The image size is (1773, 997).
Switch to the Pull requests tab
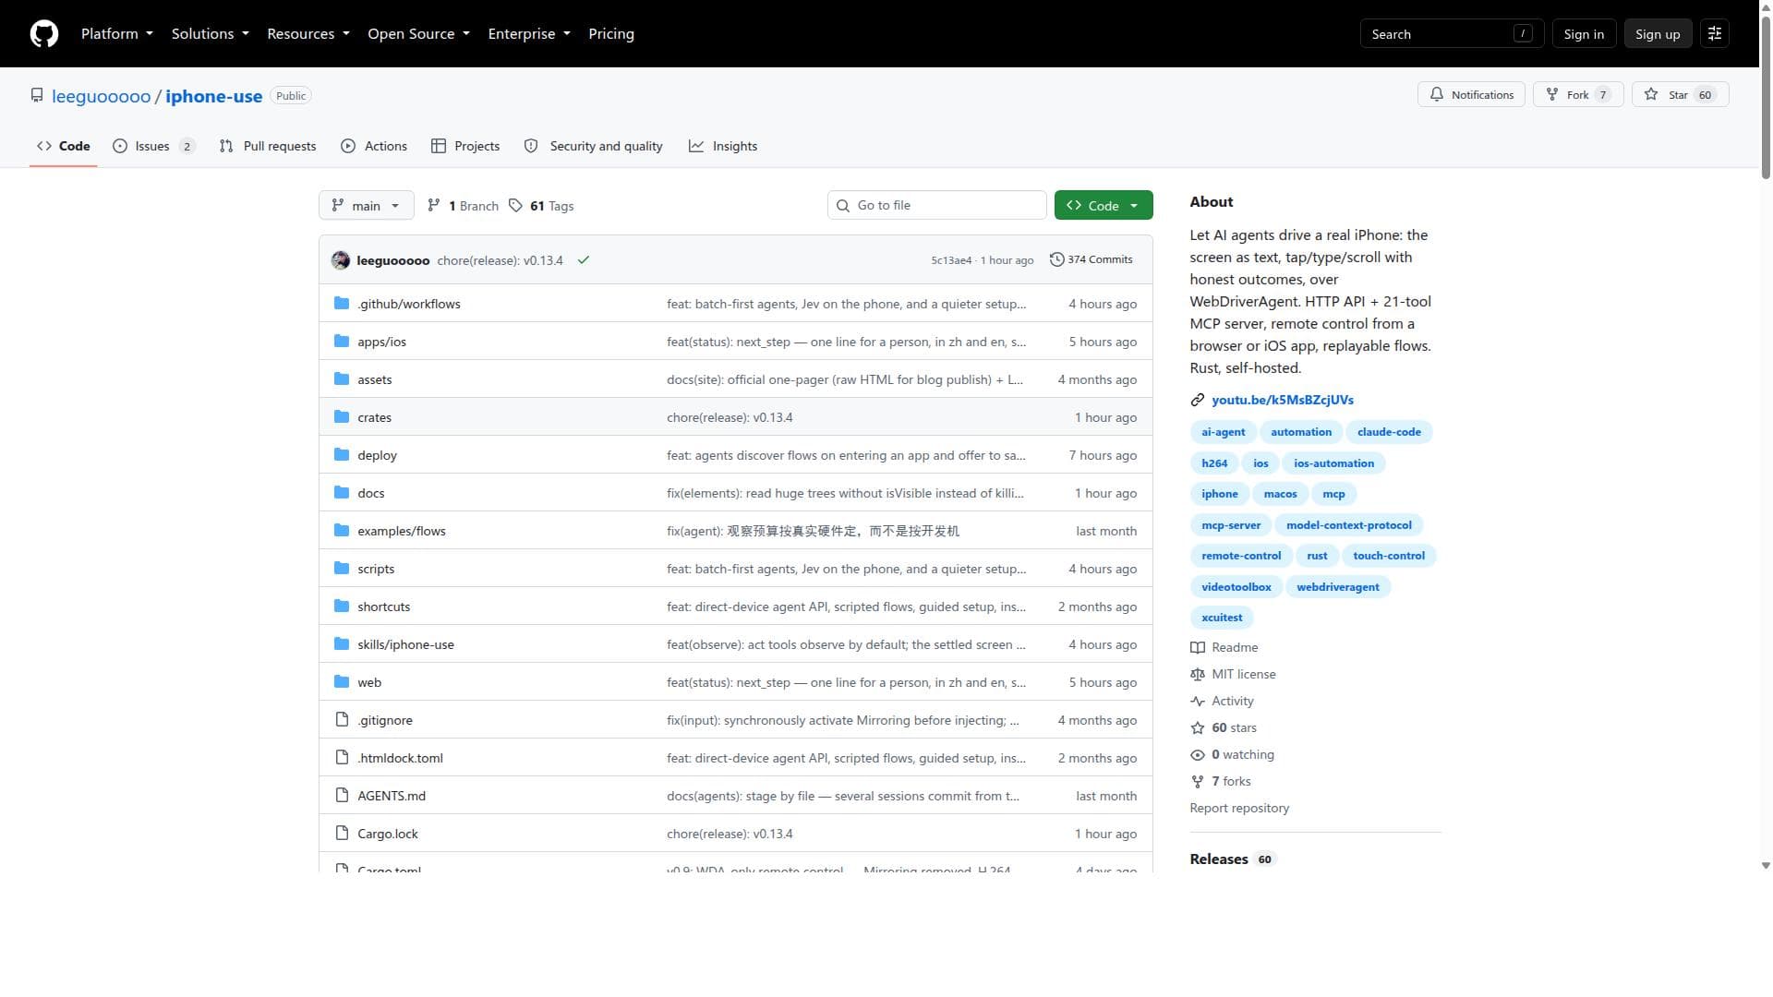[268, 147]
